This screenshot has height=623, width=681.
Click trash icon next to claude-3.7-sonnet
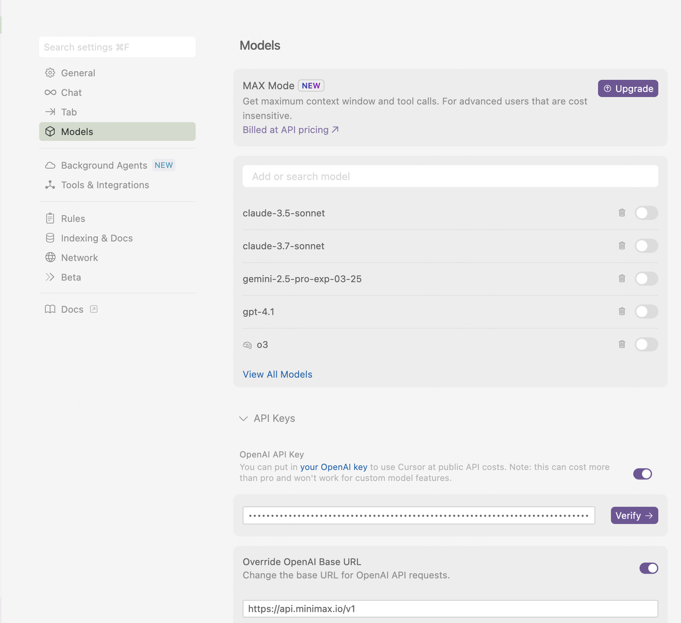click(621, 246)
